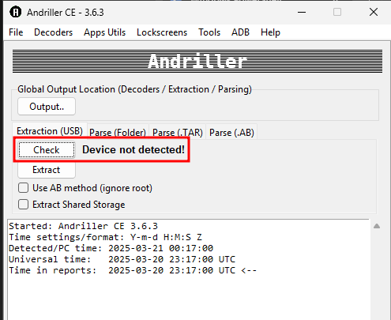
Task: Switch to the Extraction (USB) tab
Action: click(x=50, y=131)
